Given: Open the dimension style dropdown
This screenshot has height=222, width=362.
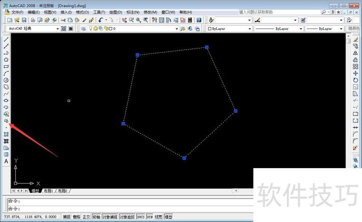Looking at the screenshot, I should [295, 20].
